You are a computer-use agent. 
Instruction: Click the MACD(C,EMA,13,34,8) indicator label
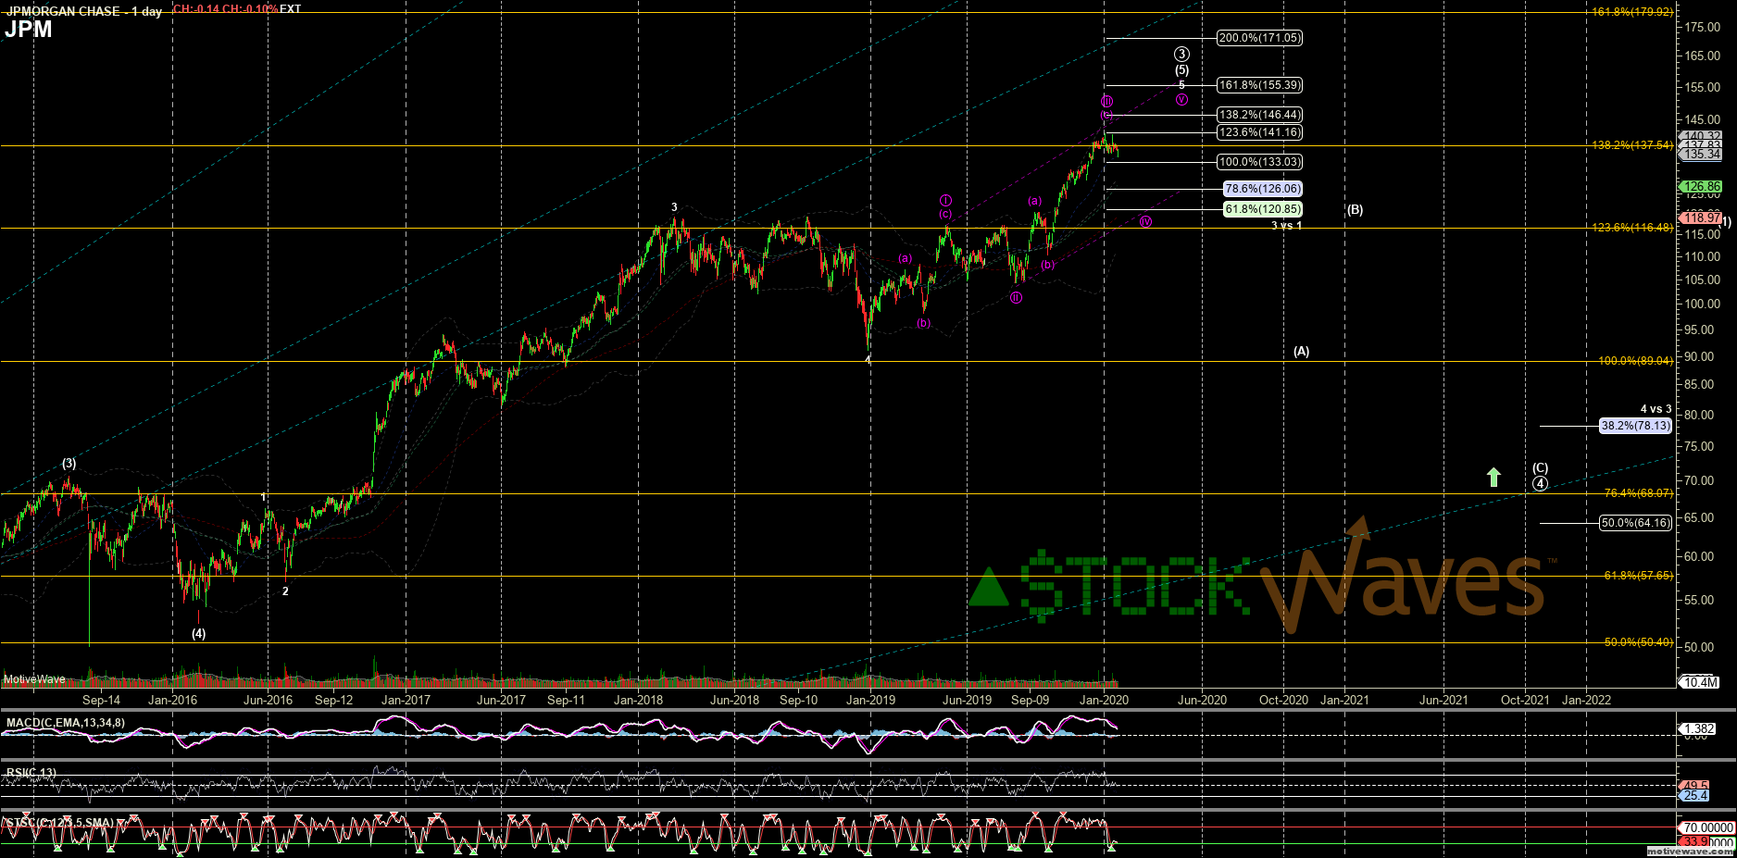pos(65,723)
